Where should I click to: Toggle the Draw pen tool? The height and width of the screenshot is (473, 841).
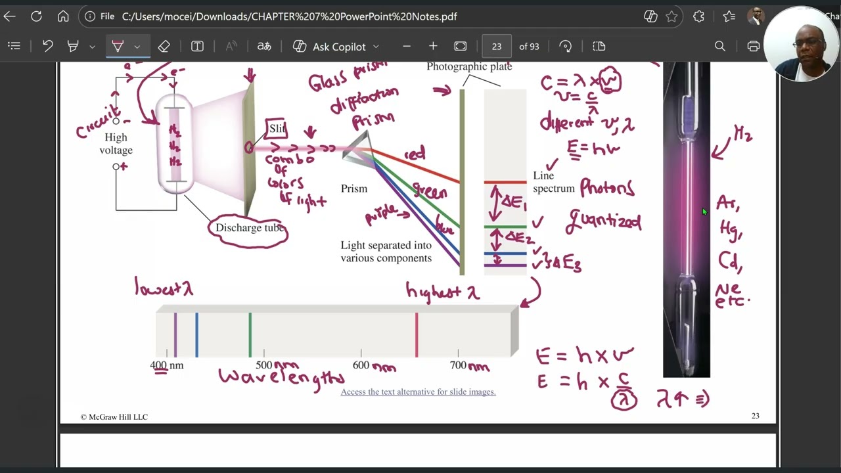click(x=118, y=46)
